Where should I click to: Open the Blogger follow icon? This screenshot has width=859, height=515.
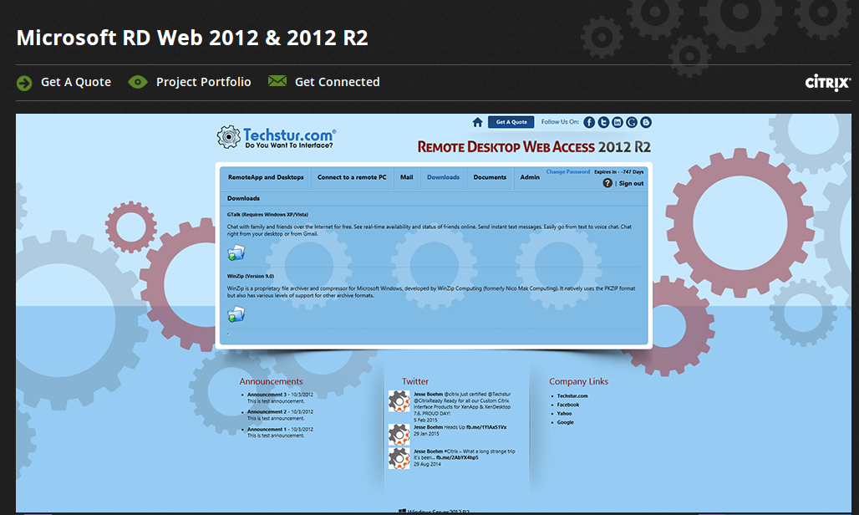(x=646, y=122)
